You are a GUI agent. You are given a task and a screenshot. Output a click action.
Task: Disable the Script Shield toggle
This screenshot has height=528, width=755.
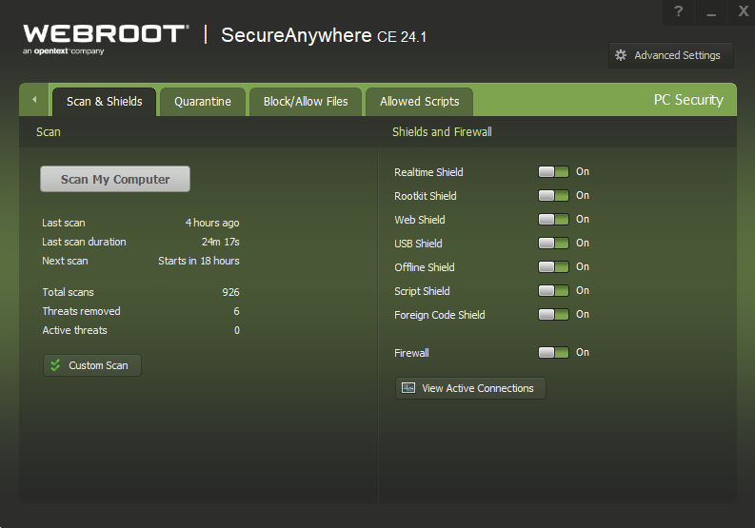point(553,291)
